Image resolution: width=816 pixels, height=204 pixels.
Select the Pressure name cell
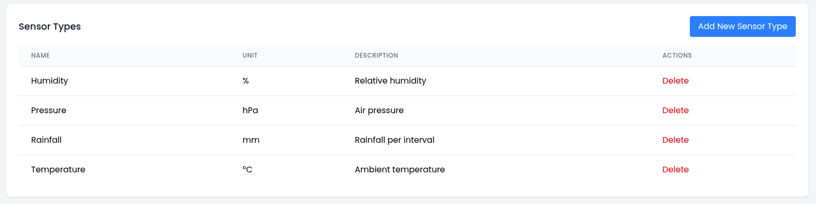coord(49,111)
